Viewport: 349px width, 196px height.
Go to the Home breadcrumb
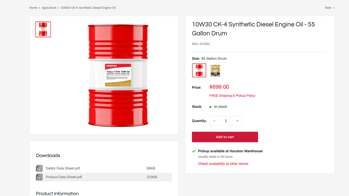point(33,8)
